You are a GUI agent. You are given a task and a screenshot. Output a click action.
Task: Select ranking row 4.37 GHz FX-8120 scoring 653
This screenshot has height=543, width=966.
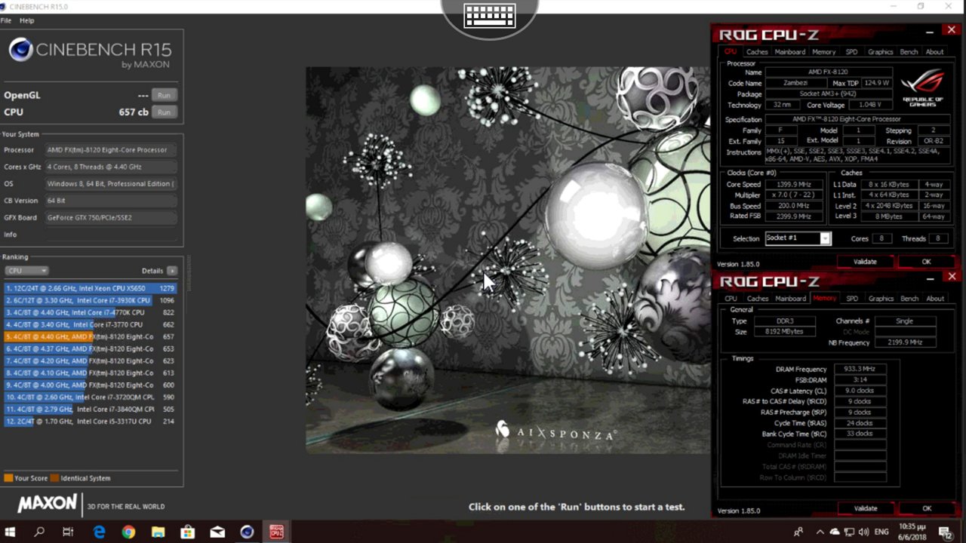pyautogui.click(x=90, y=348)
